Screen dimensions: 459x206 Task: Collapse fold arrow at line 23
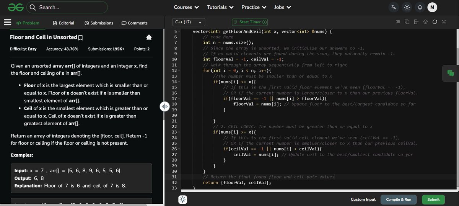click(179, 132)
